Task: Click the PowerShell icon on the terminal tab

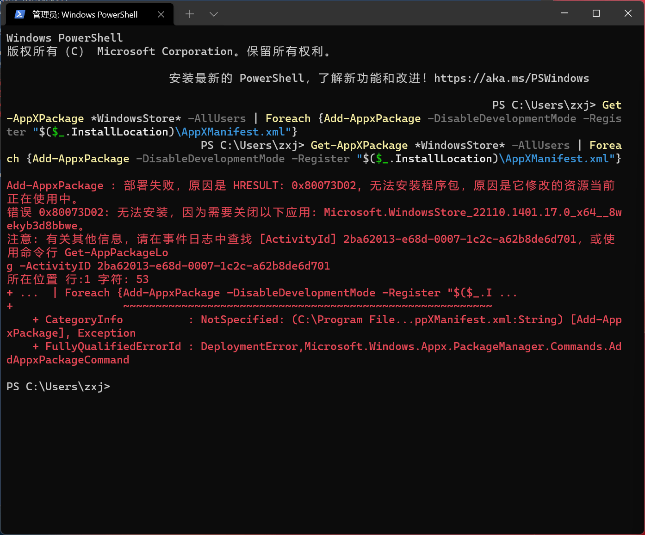Action: pos(19,14)
